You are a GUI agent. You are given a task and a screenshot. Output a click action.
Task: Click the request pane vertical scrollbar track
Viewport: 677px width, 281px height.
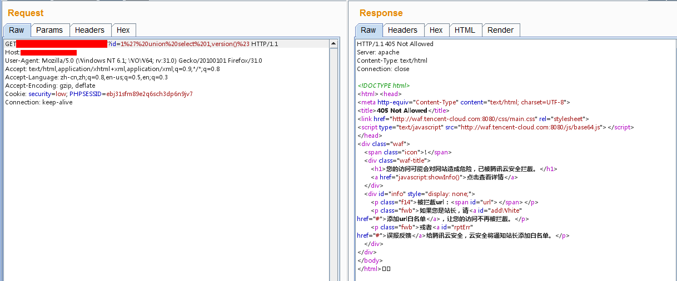pos(333,164)
